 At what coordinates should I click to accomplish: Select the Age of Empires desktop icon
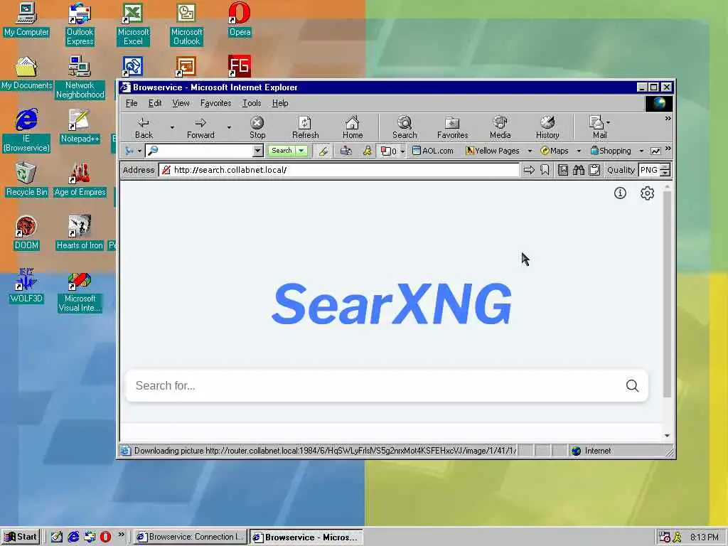(80, 180)
